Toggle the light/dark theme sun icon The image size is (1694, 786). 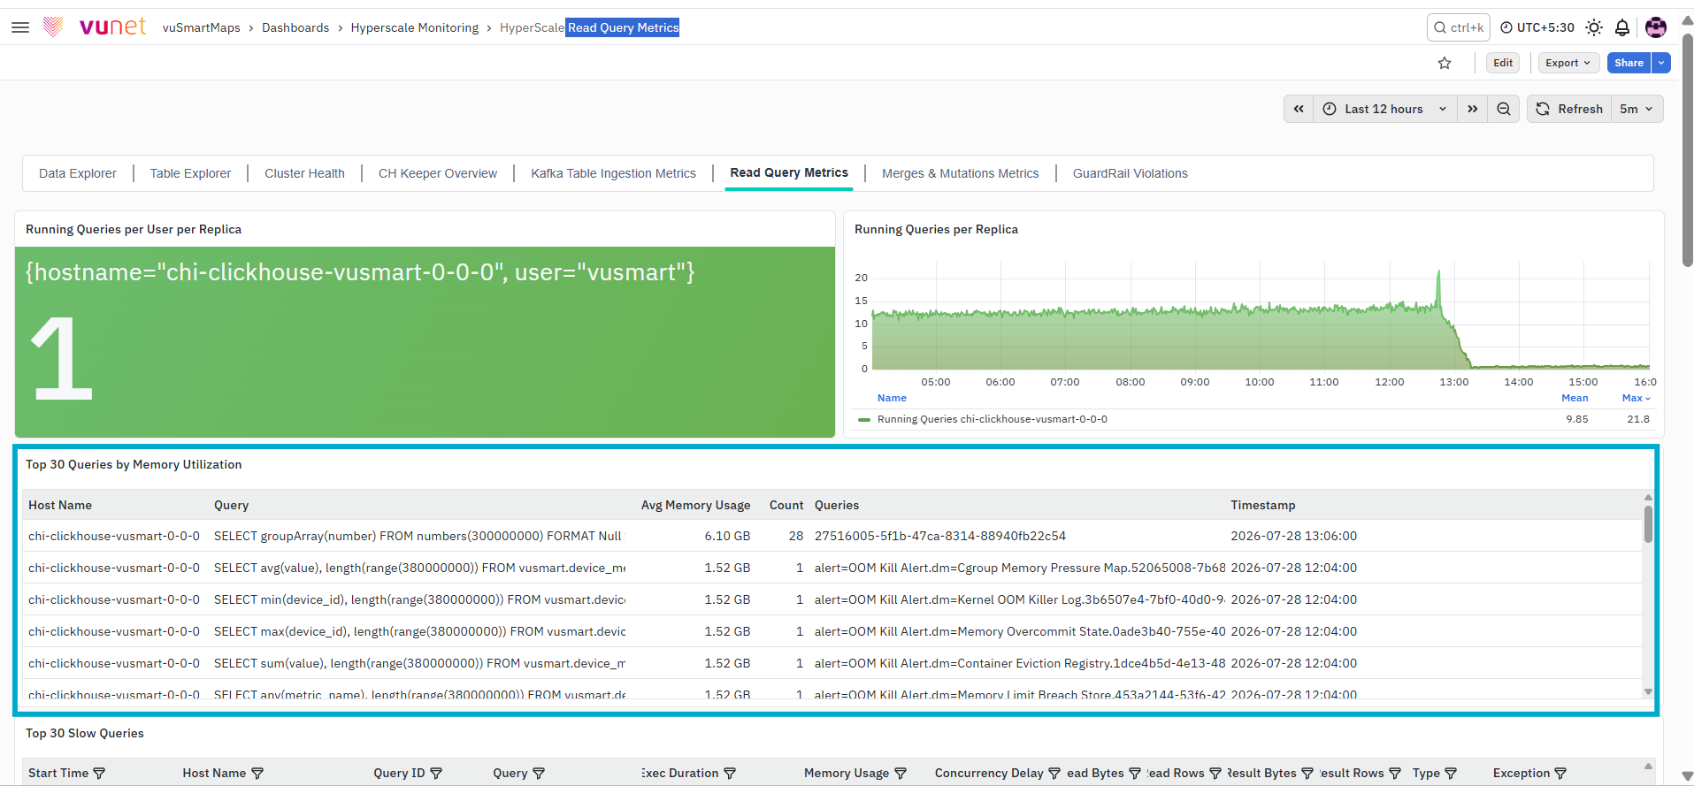(x=1594, y=27)
